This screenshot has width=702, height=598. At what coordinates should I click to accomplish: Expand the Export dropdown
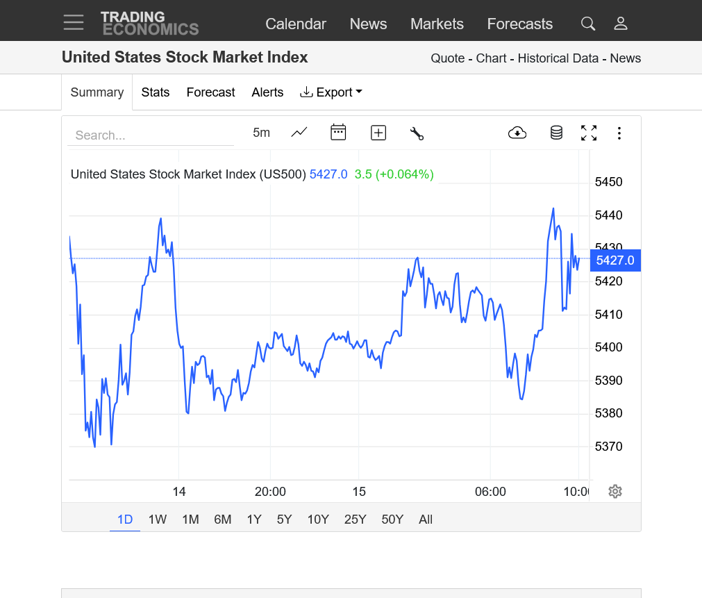(331, 92)
